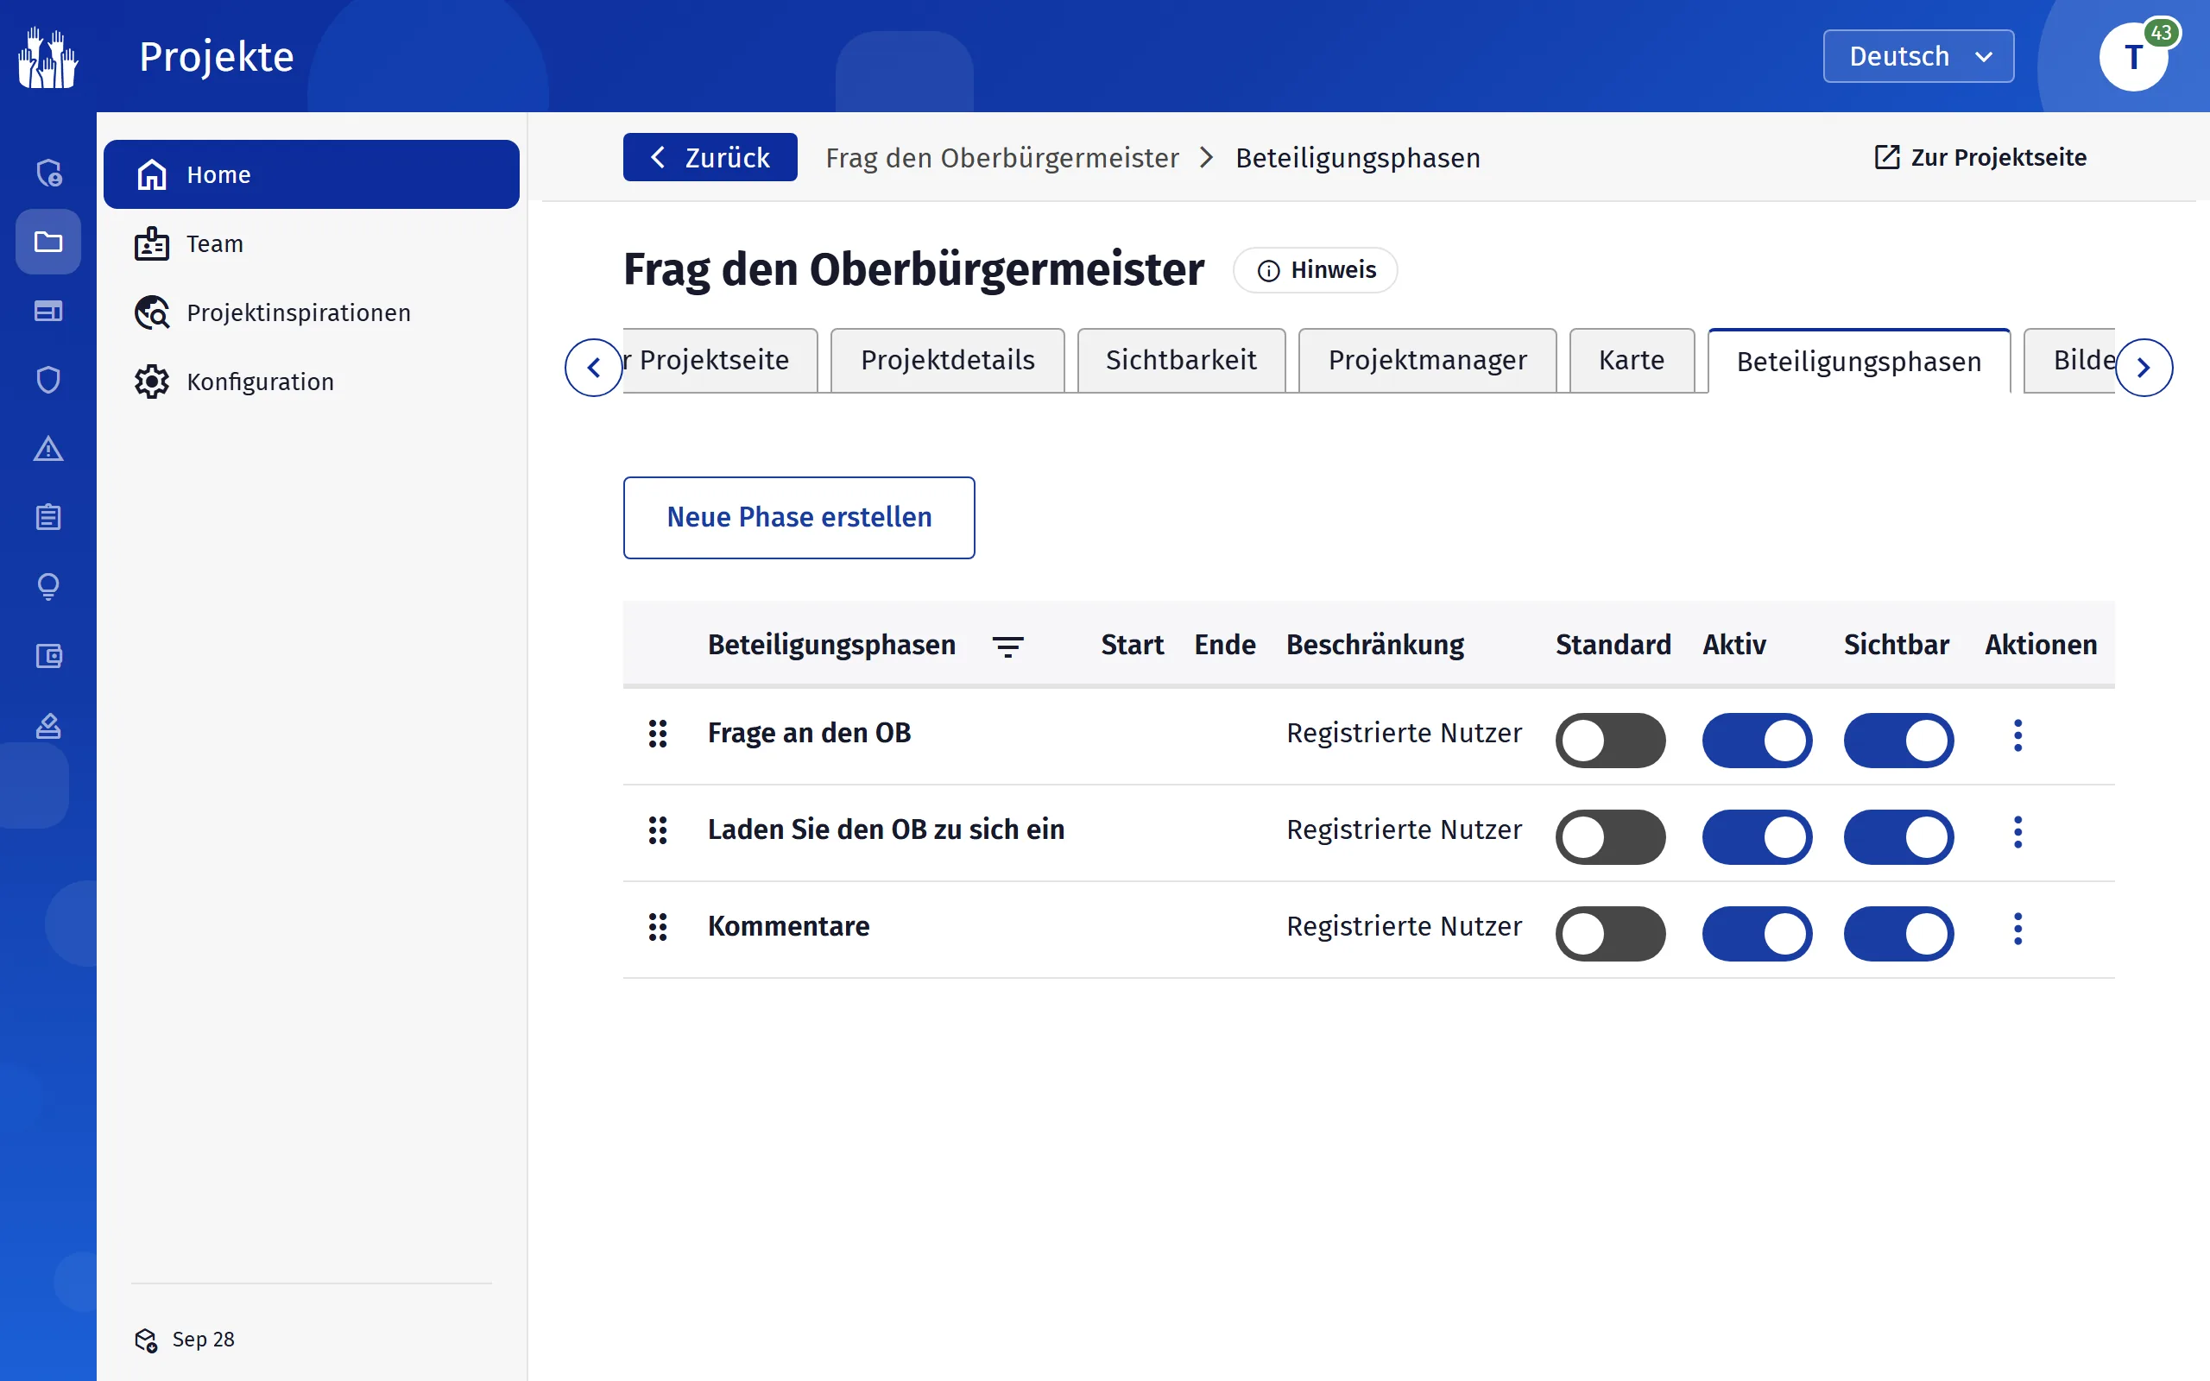Enable Standard toggle for Frage an den OB
Image resolution: width=2210 pixels, height=1381 pixels.
pyautogui.click(x=1610, y=741)
